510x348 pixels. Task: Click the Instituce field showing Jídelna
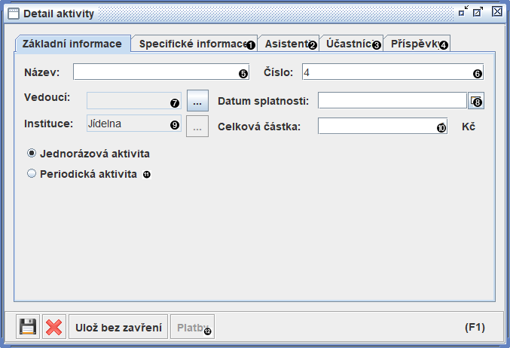pyautogui.click(x=134, y=124)
